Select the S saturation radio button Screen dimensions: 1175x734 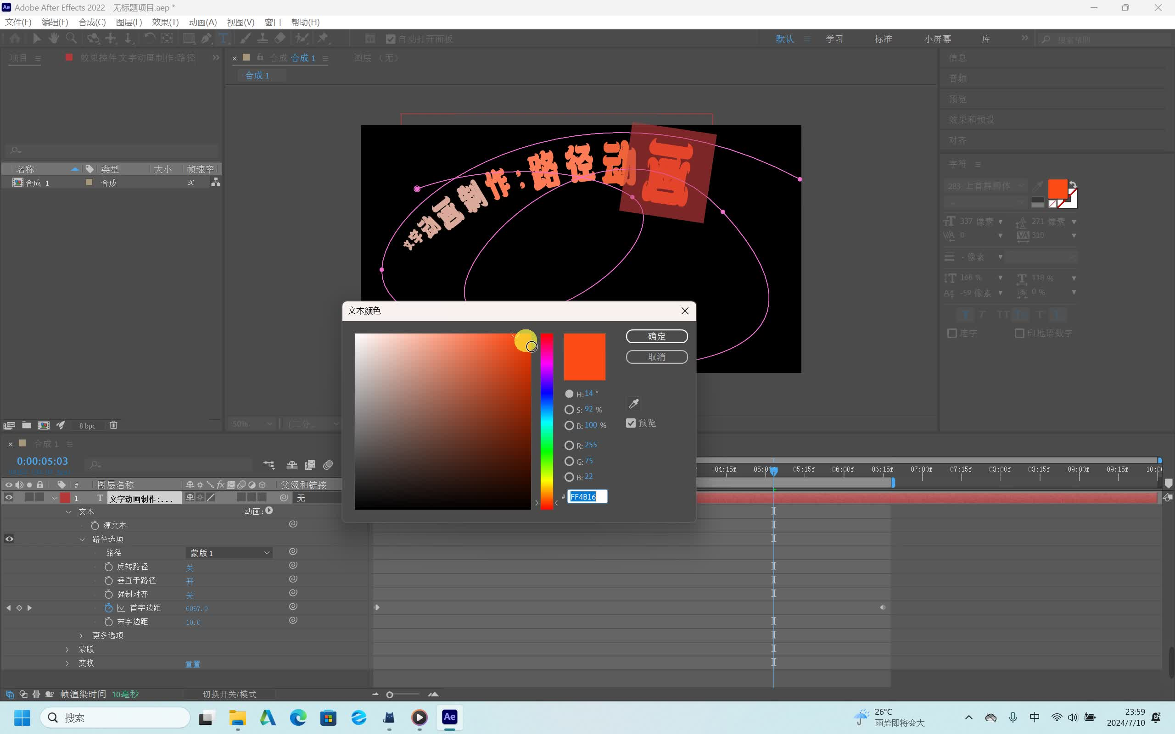coord(569,410)
